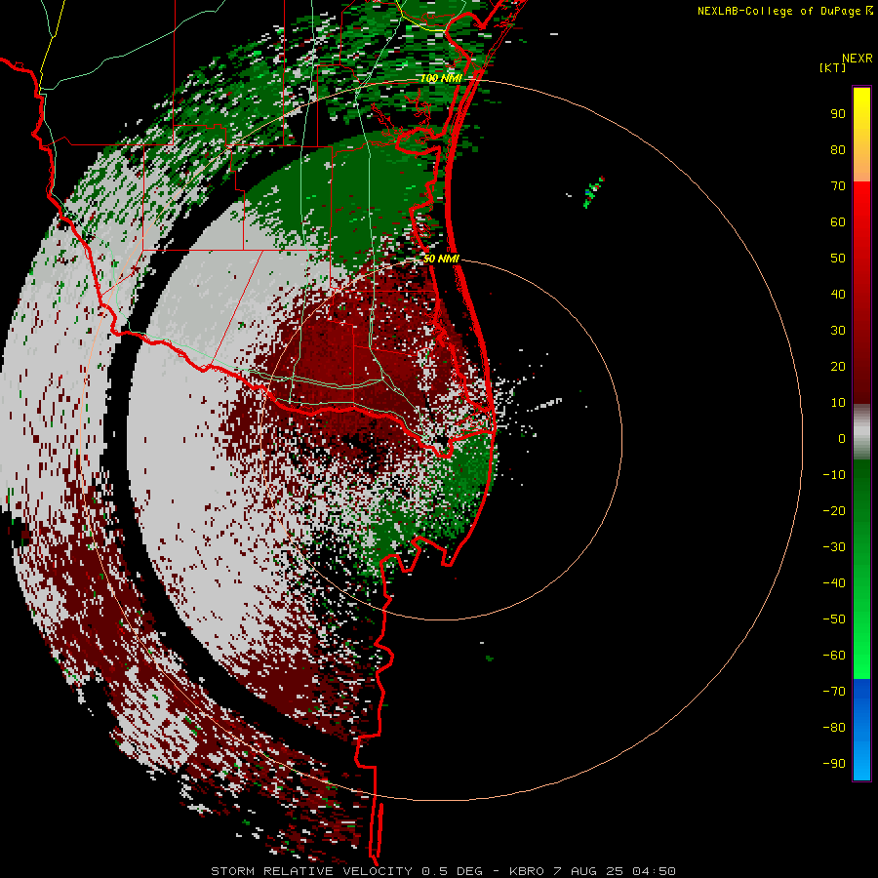Screen dimensions: 878x878
Task: Click the Storm Relative Velocity caption at bottom
Action: [443, 871]
